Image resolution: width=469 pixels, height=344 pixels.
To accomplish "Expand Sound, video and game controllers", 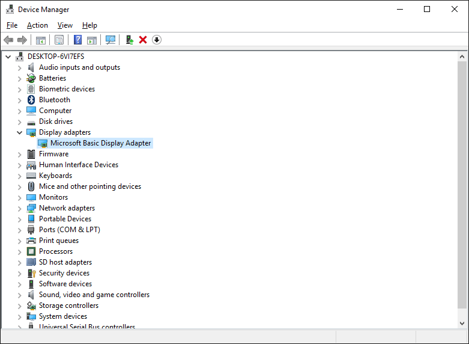I will pyautogui.click(x=19, y=295).
